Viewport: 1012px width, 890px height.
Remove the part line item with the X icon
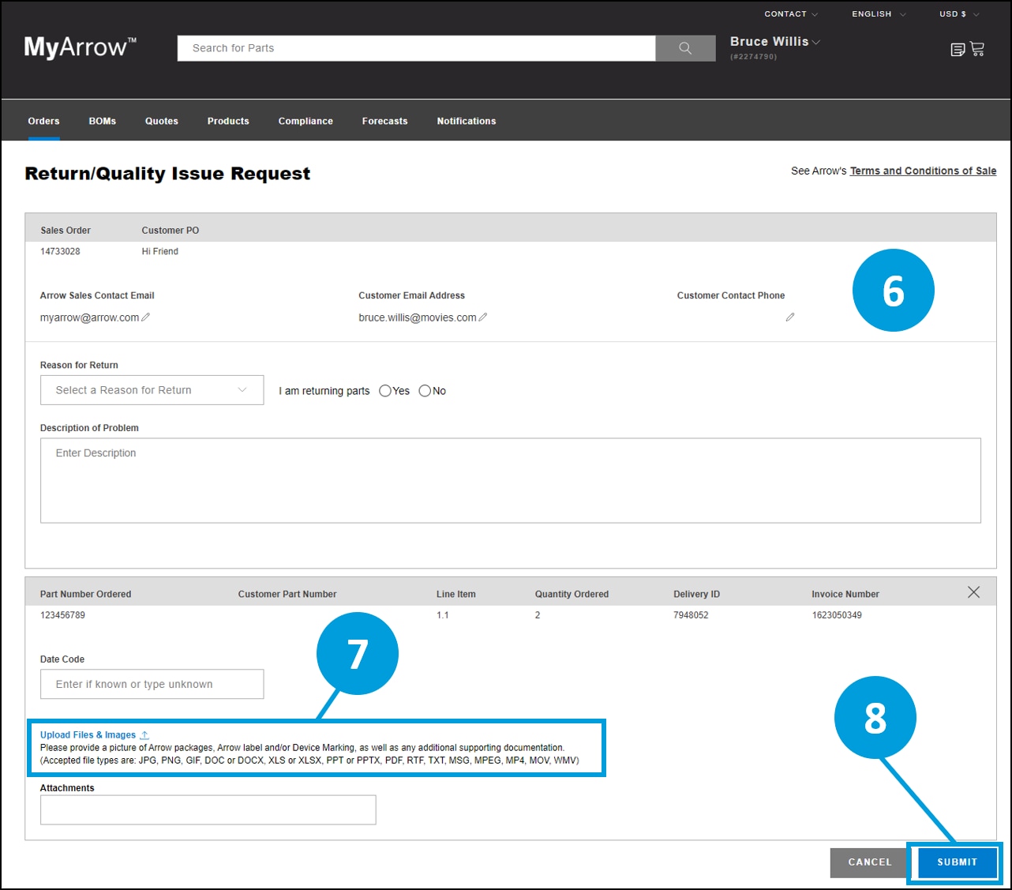coord(973,591)
